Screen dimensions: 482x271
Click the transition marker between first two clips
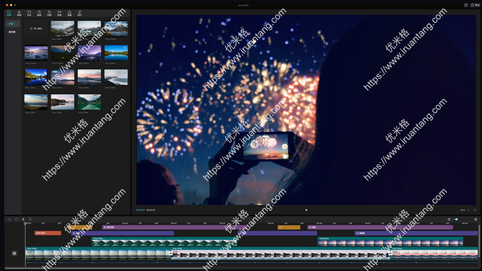click(x=171, y=253)
